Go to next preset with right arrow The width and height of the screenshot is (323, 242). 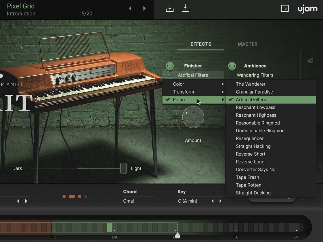click(144, 9)
